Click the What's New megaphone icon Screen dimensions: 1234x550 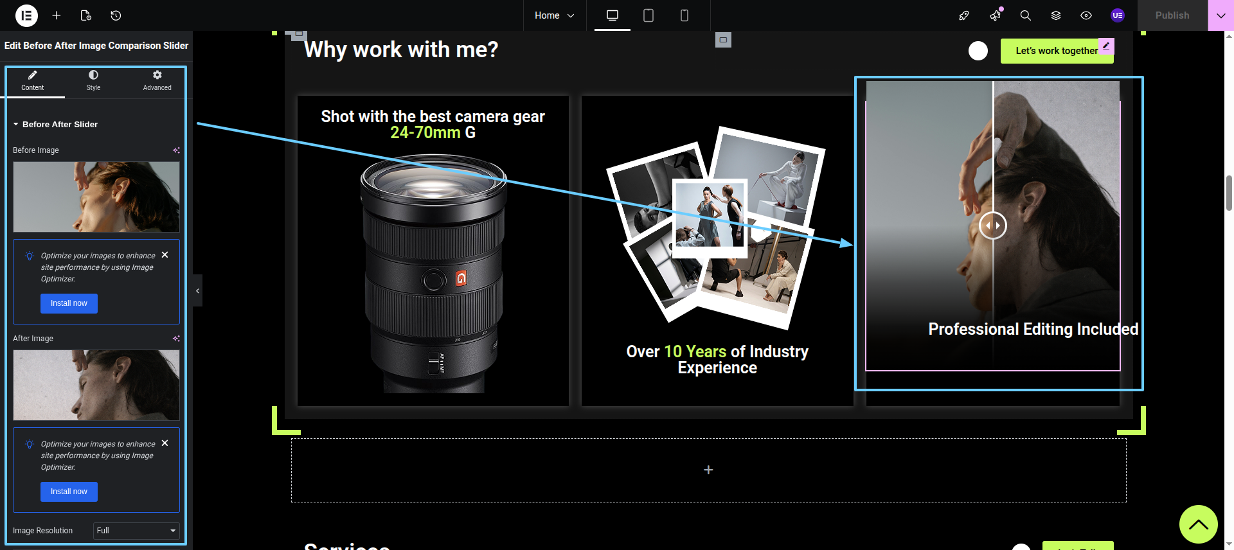[x=995, y=15]
